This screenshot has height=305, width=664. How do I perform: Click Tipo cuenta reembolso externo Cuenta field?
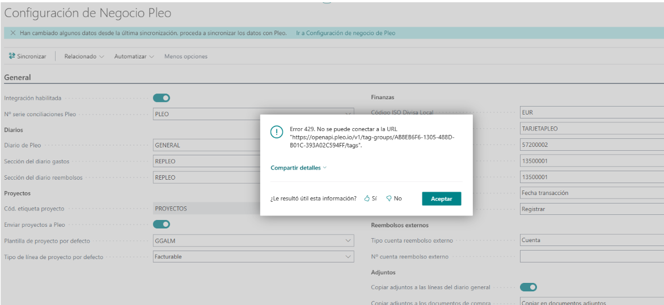[x=591, y=240]
